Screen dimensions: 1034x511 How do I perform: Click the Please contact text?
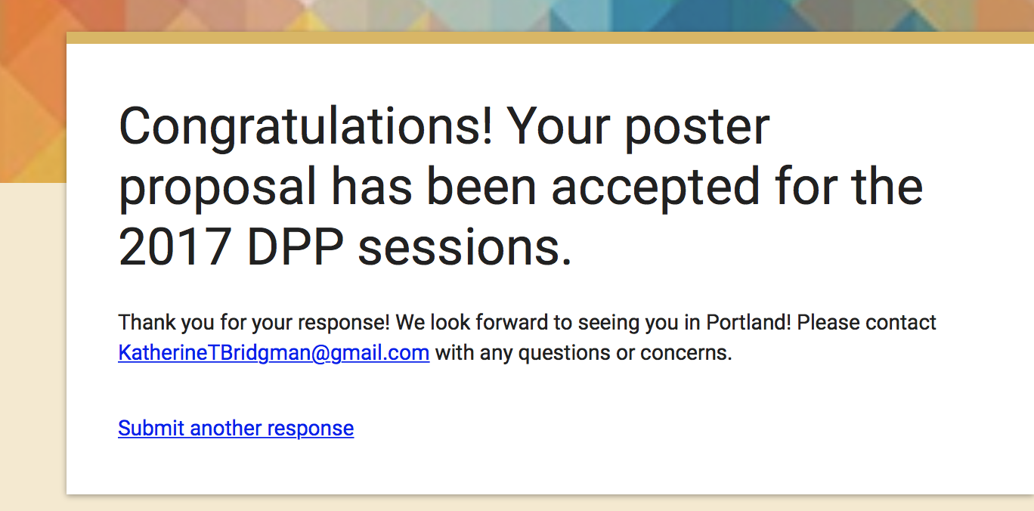(866, 322)
